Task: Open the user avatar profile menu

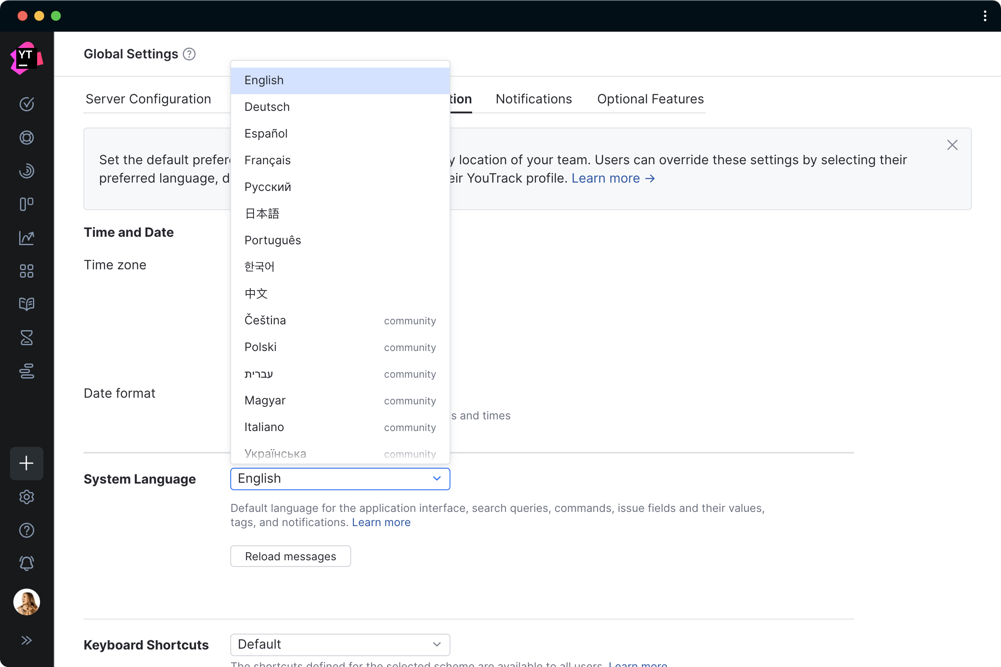Action: click(x=26, y=602)
